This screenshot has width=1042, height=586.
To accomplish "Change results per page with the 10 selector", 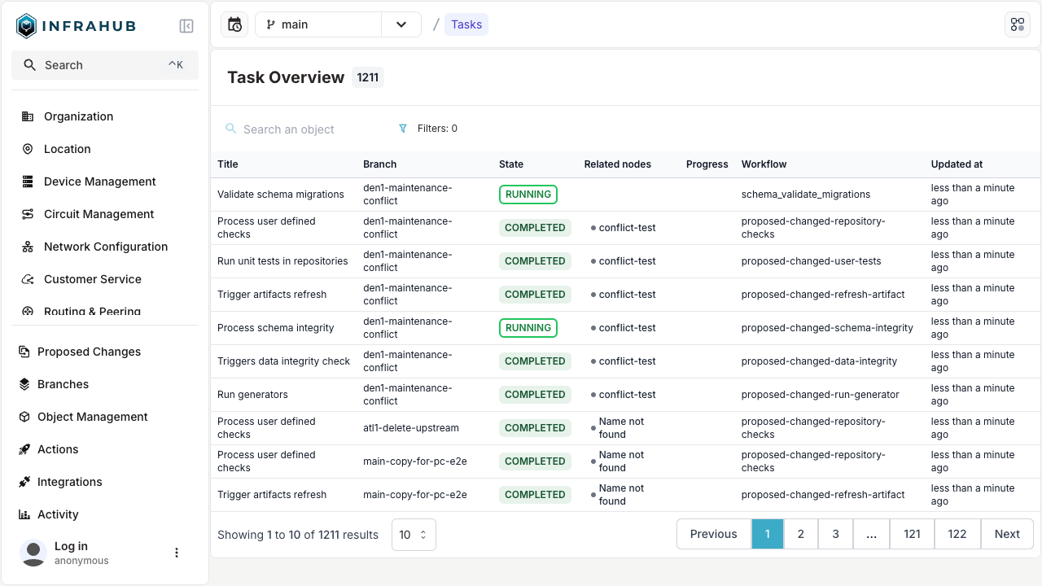I will (414, 534).
